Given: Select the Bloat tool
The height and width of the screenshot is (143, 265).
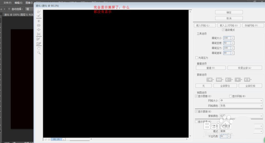Looking at the screenshot, I should pyautogui.click(x=39, y=30).
